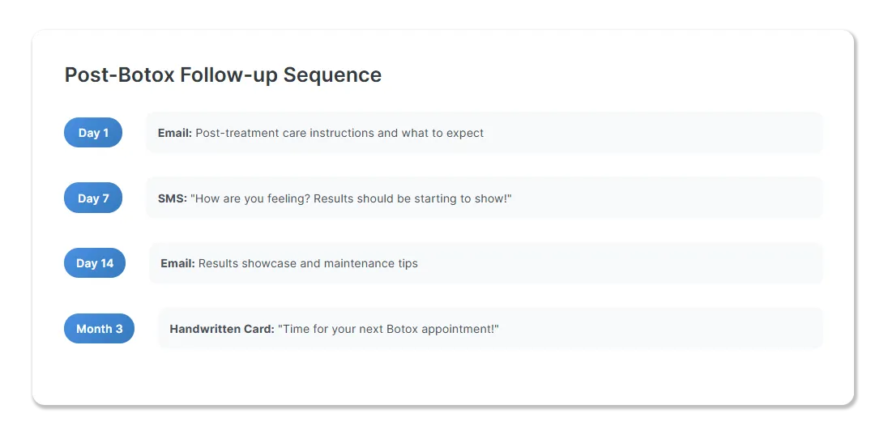This screenshot has height=439, width=888.
Task: Click the Post-Botox Follow-up Sequence heading
Action: coord(223,75)
